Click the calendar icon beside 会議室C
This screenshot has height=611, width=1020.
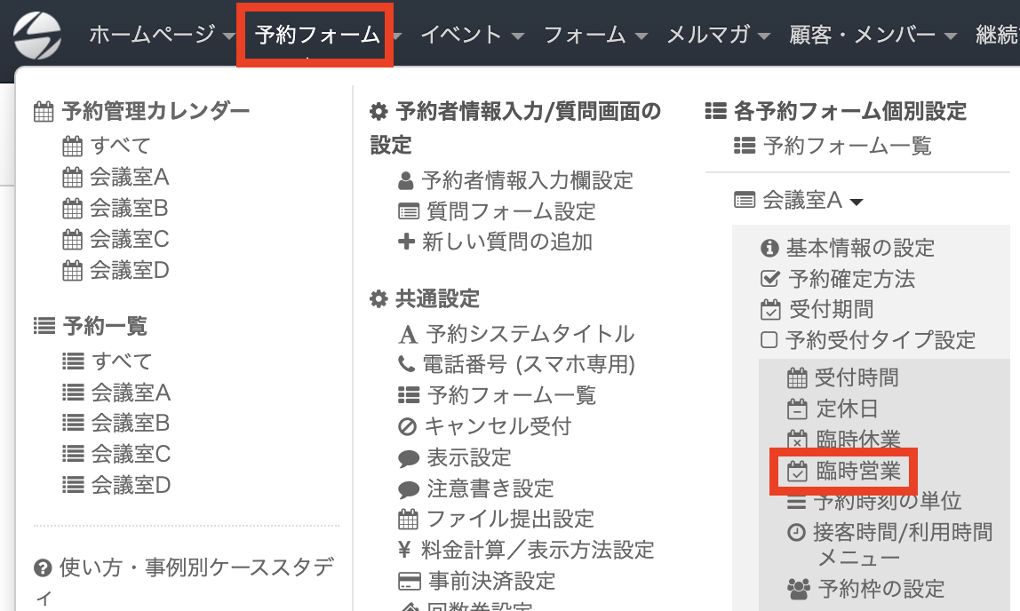coord(72,239)
